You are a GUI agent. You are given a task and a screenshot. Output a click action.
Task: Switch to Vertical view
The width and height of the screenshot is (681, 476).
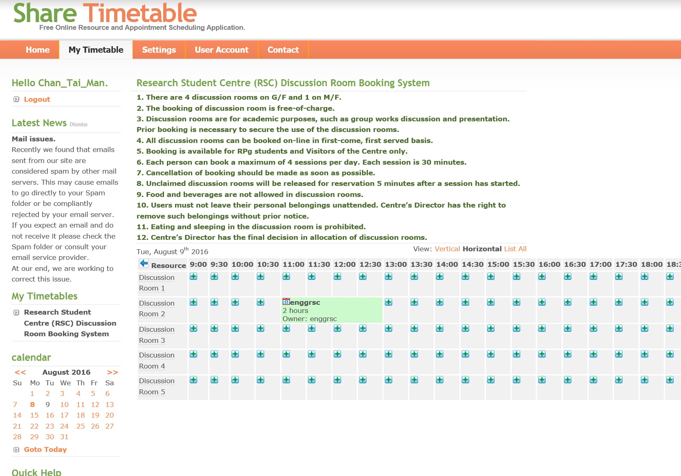click(x=447, y=249)
